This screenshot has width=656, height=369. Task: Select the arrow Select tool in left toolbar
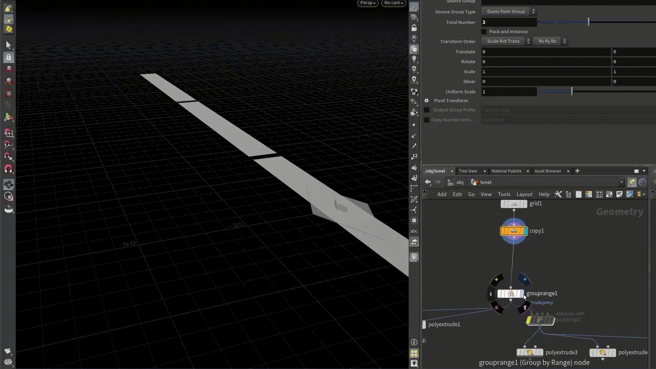tap(9, 45)
